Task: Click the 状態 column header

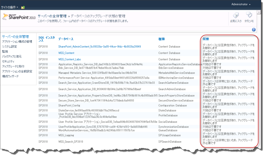Action: 206,39
